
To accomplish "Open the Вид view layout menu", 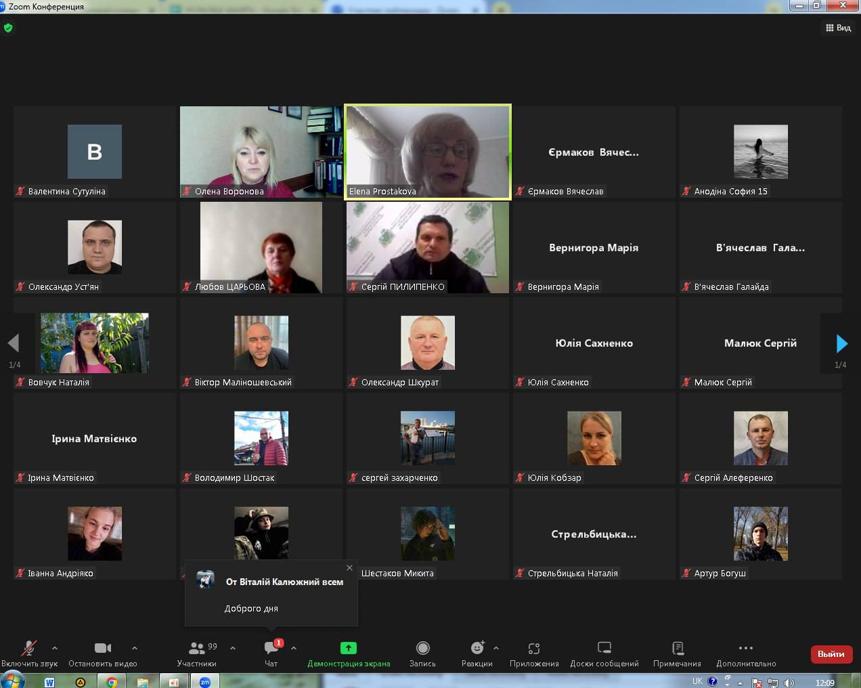I will tap(838, 28).
